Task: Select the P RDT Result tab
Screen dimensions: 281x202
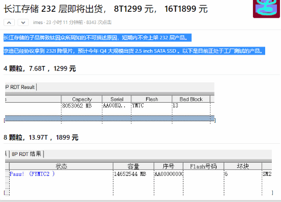Action: click(x=20, y=87)
